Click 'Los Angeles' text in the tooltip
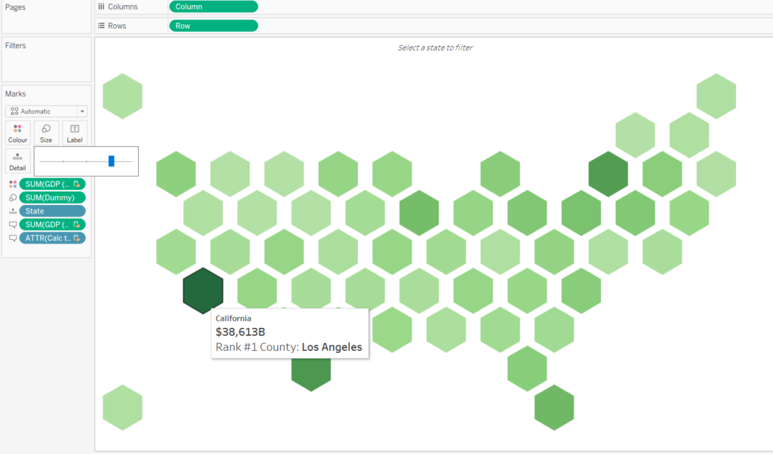 tap(332, 347)
